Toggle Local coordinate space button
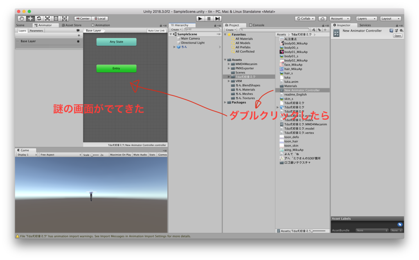The image size is (419, 260). click(100, 18)
